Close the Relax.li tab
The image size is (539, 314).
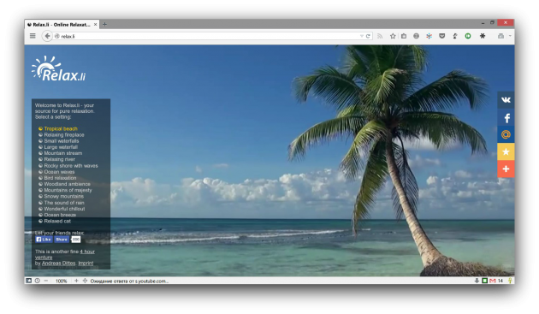point(96,25)
